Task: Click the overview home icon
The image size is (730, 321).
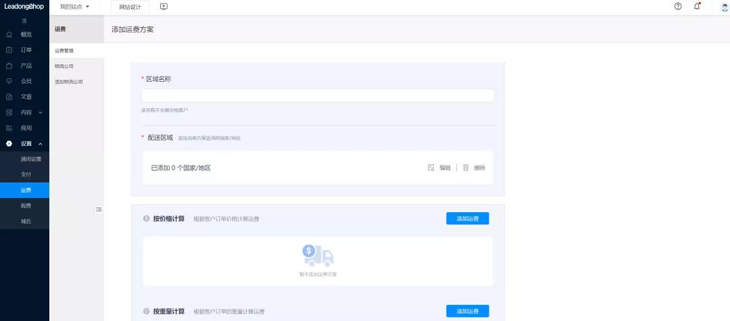Action: (9, 34)
